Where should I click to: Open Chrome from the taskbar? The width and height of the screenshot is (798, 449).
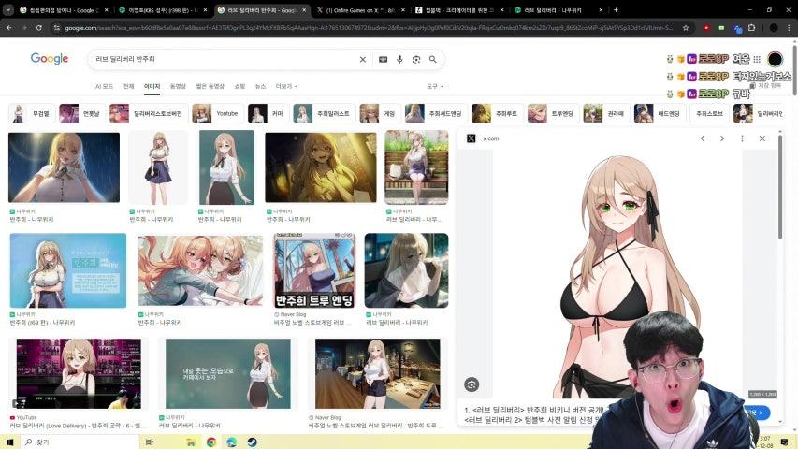[x=211, y=442]
